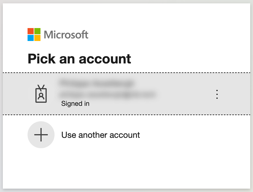Screen dimensions: 253x192
Task: Click the blue square of Microsoft logo
Action: point(30,38)
